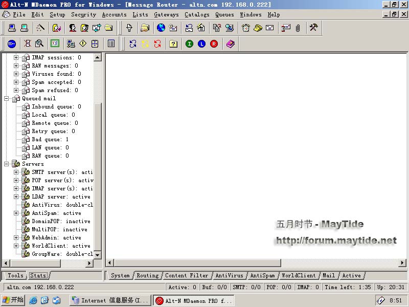
Task: Click the Windows Start button
Action: [13, 300]
